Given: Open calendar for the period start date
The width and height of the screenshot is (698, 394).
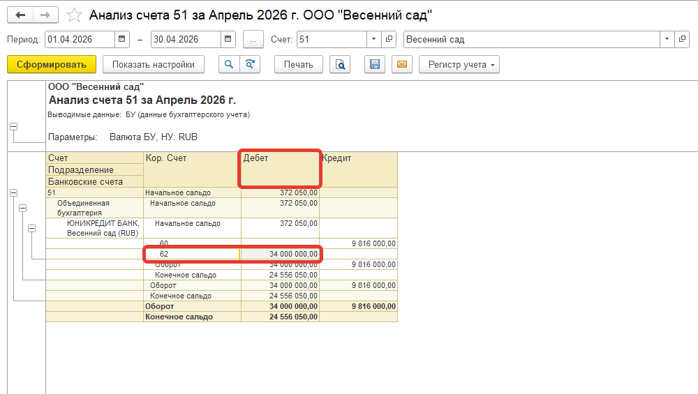Looking at the screenshot, I should point(122,40).
